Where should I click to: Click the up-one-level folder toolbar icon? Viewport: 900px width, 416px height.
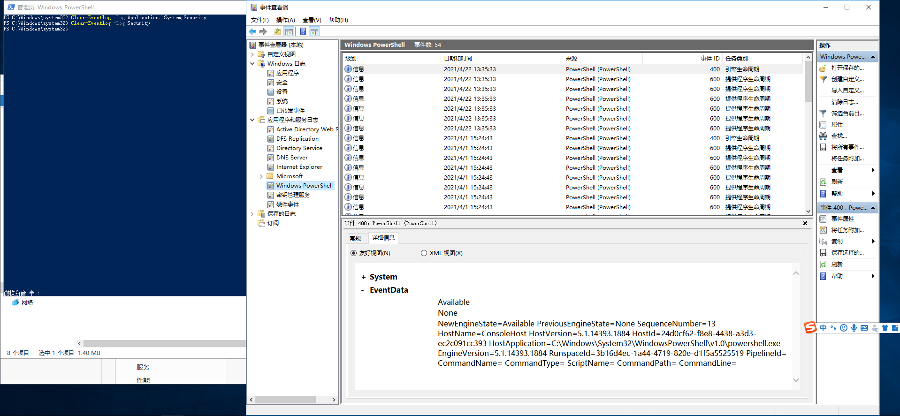[x=278, y=32]
